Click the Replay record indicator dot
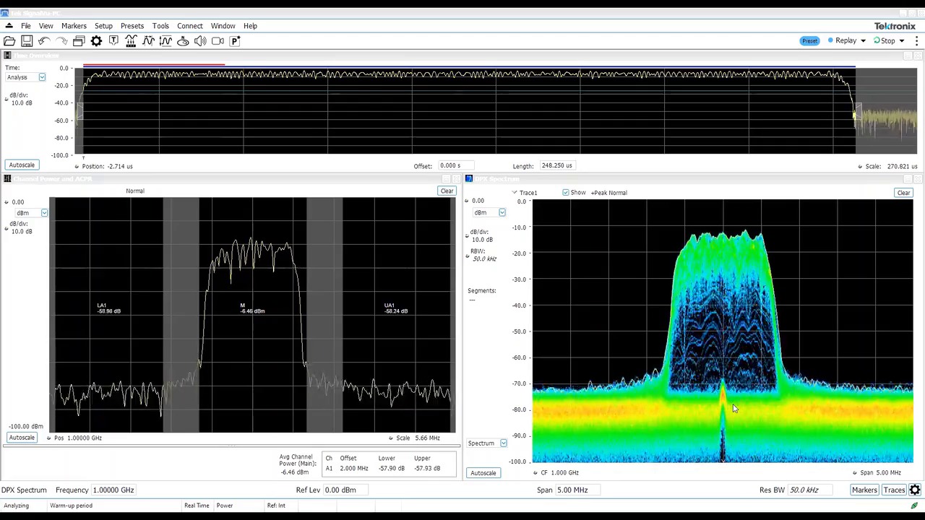 [x=830, y=40]
